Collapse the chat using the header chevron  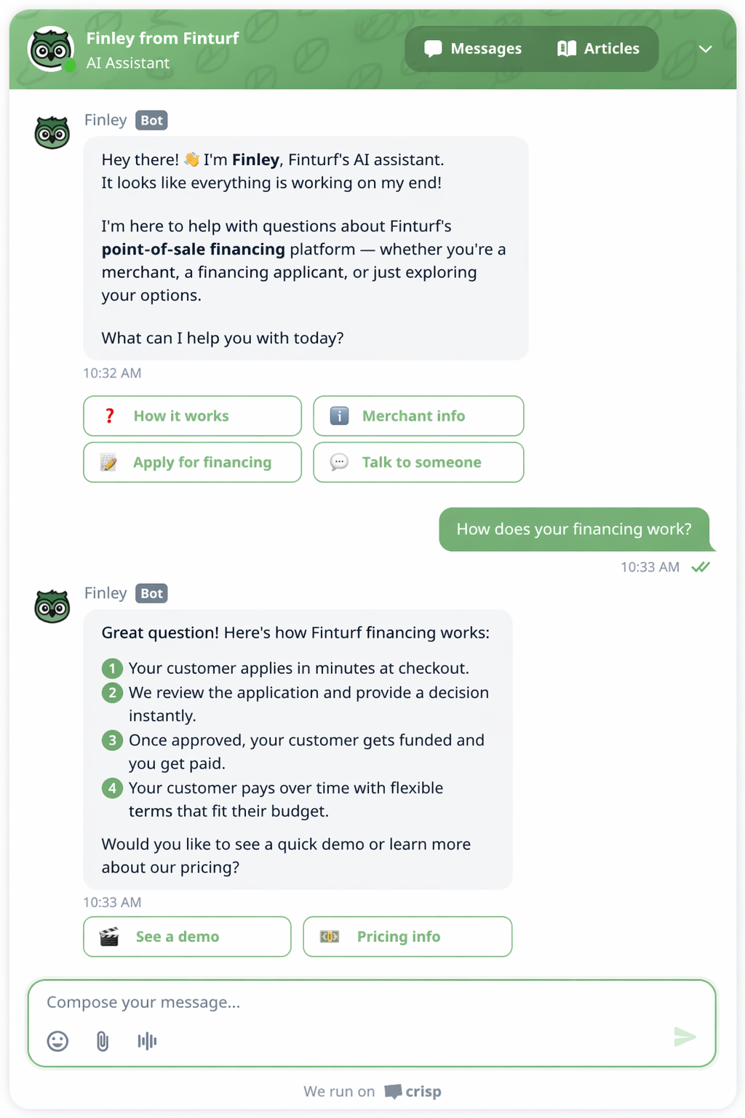[704, 49]
